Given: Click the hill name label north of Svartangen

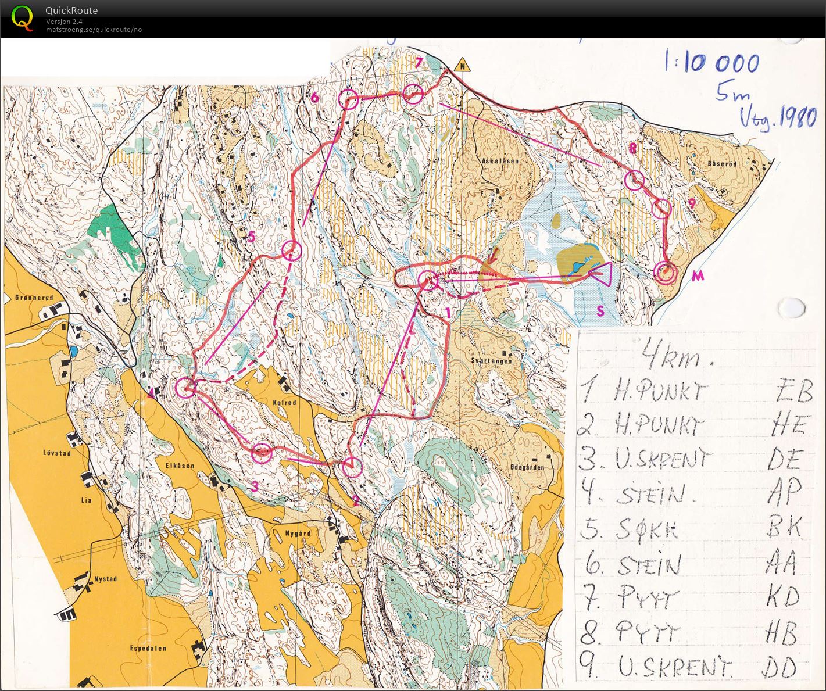Looking at the screenshot, I should click(x=500, y=161).
